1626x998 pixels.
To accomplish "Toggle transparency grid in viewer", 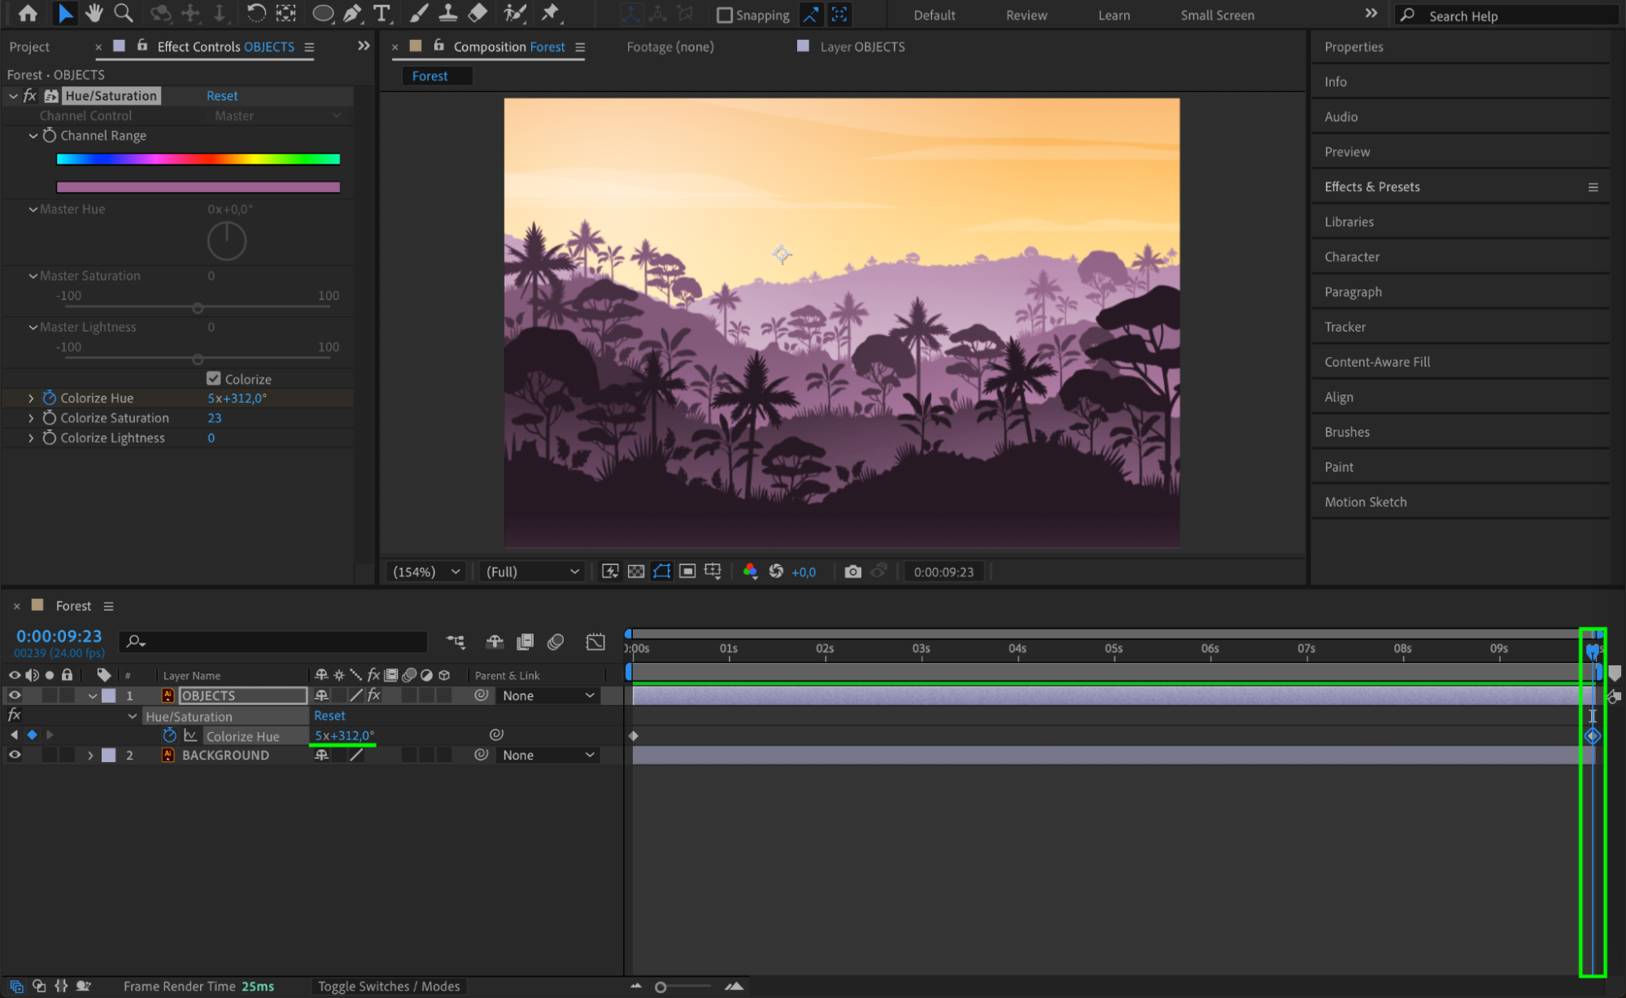I will click(636, 572).
